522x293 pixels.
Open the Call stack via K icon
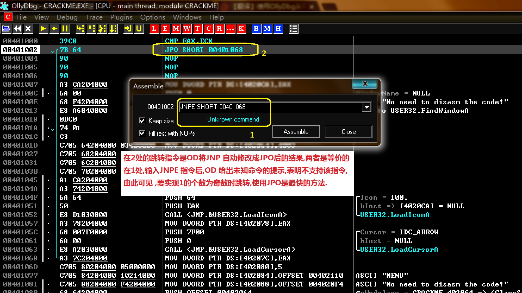pos(241,28)
